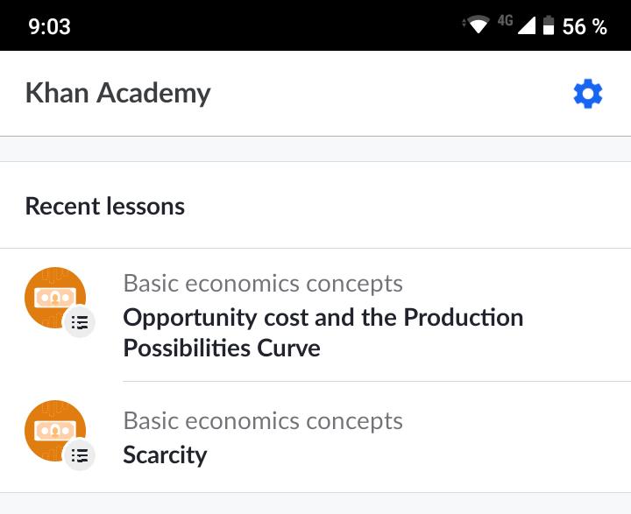
Task: Open settings with the gear icon
Action: click(587, 94)
